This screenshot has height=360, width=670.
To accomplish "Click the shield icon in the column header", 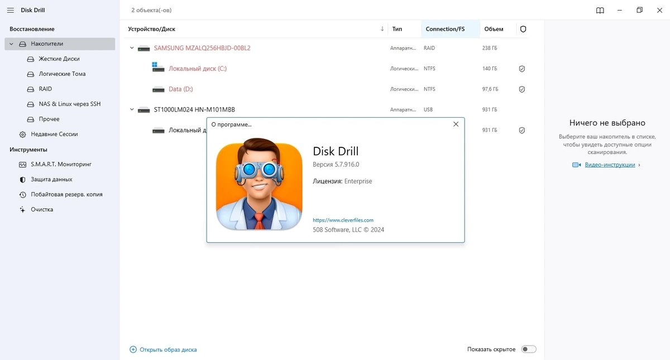I will [523, 29].
